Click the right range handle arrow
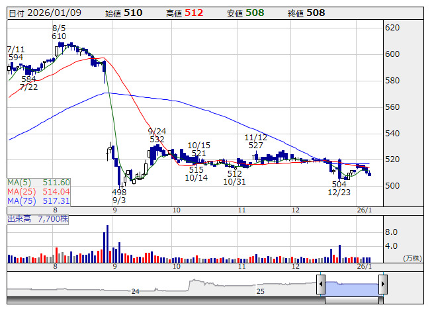 click(382, 286)
